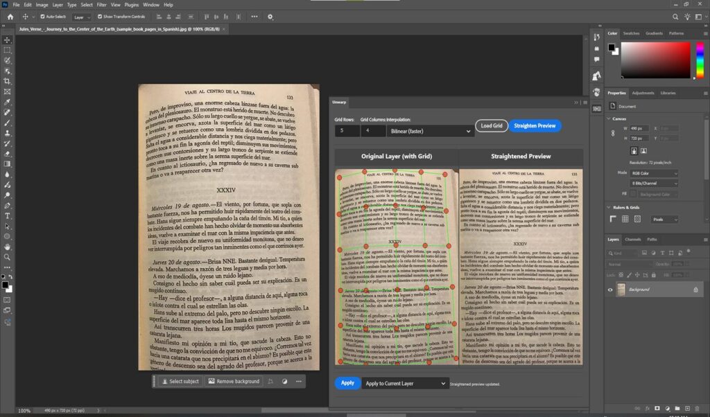Click the canvas width W field
Screen dimensions: 710x417
tap(639, 128)
